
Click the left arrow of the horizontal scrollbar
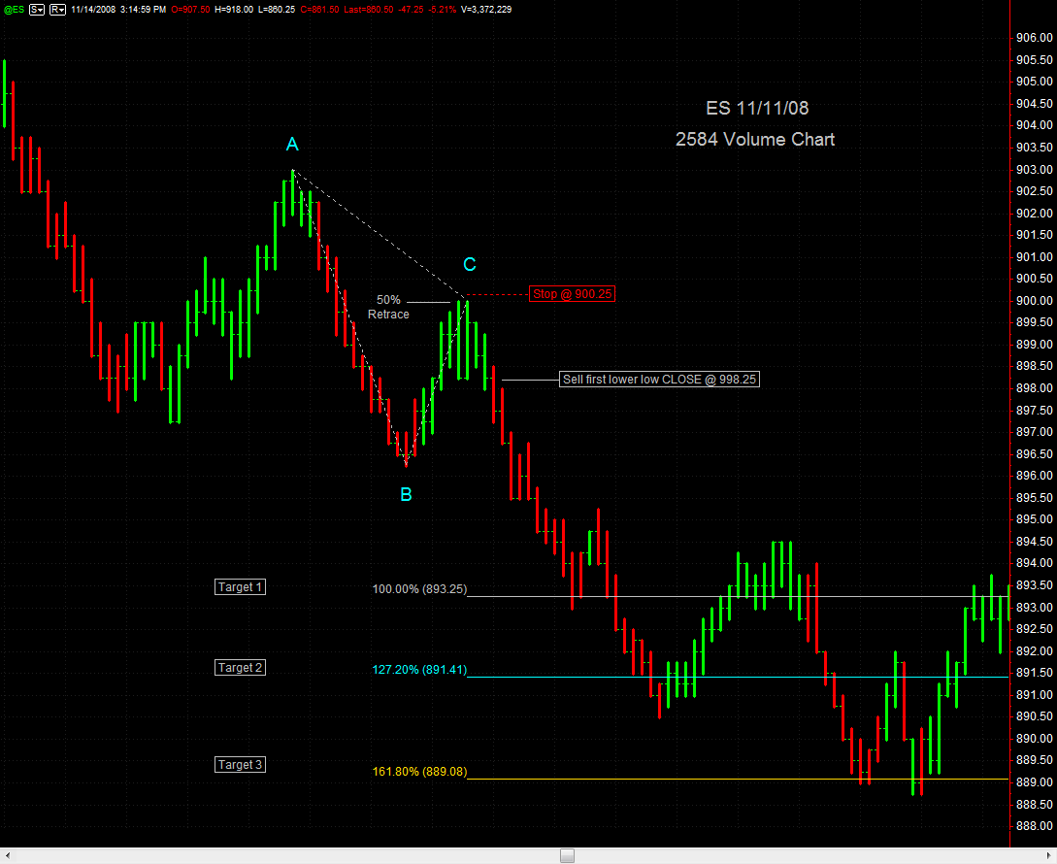(x=8, y=856)
